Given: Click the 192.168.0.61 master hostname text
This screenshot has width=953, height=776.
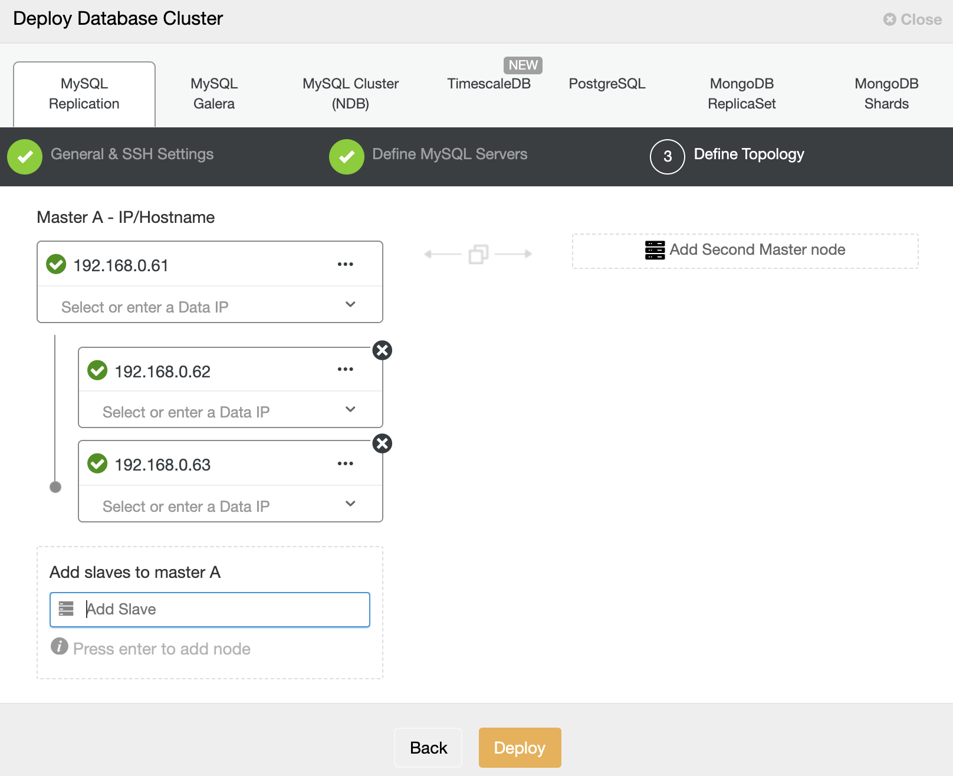Looking at the screenshot, I should 121,266.
